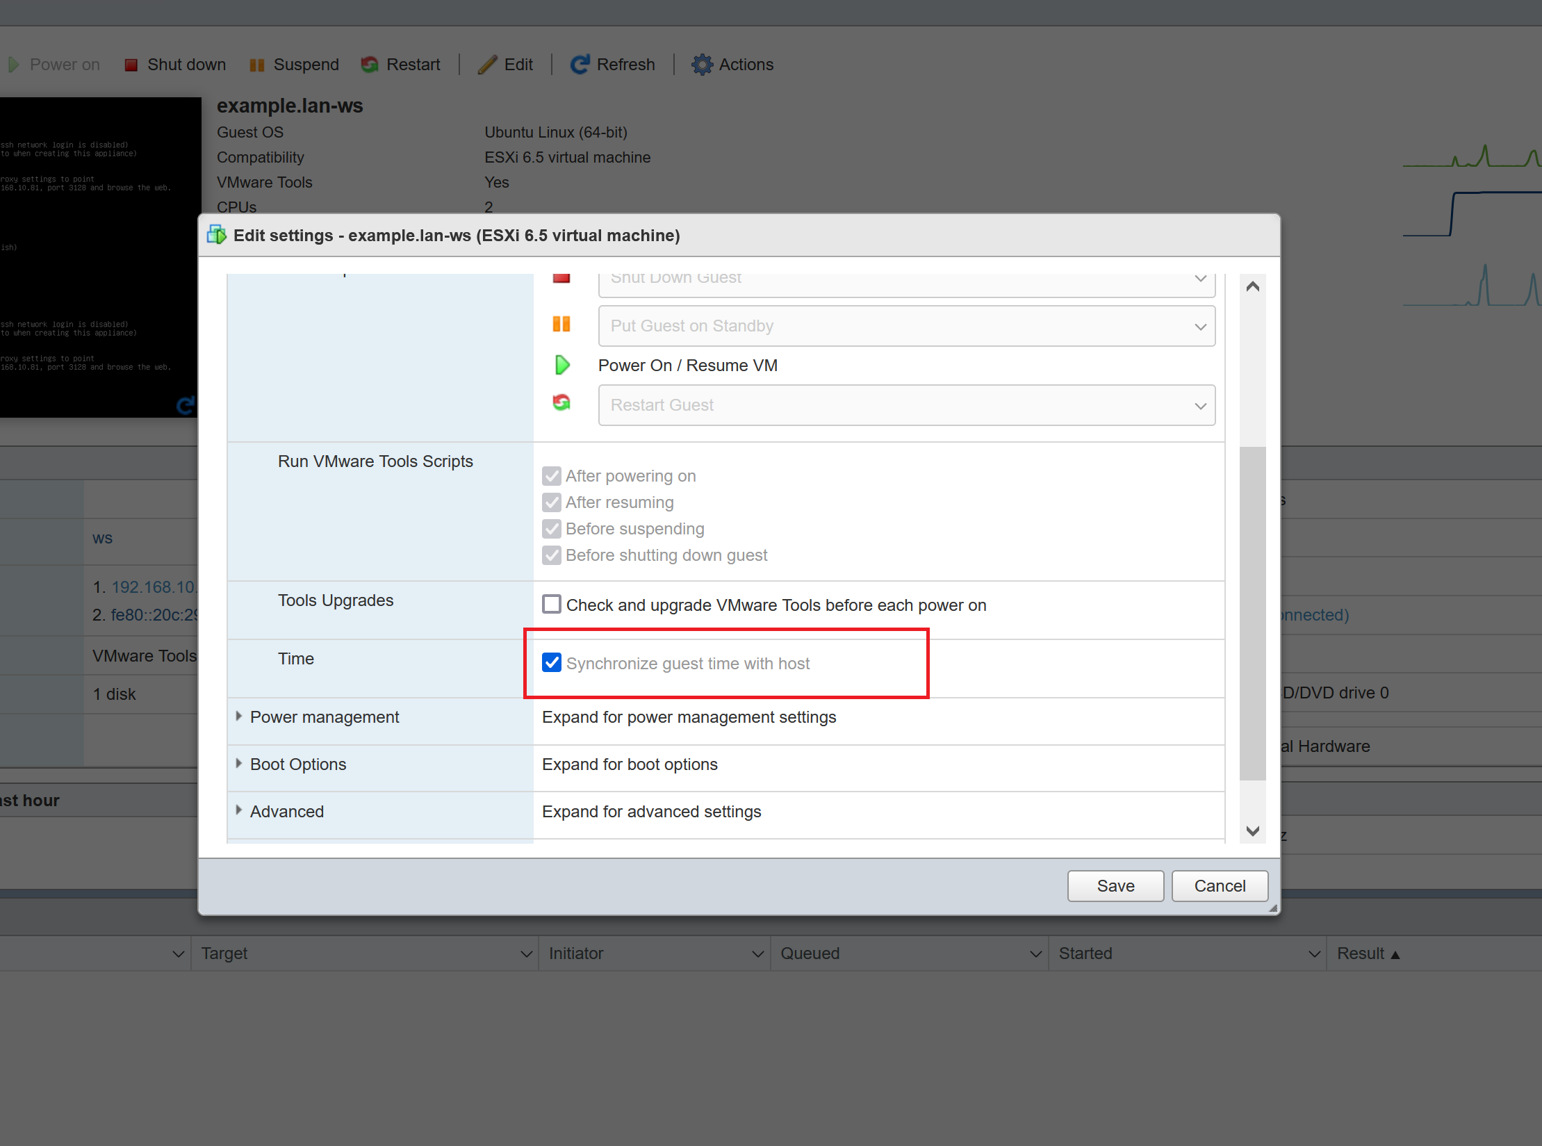Screen dimensions: 1542x1146
Task: Click the orange Suspend pause icon
Action: (257, 65)
